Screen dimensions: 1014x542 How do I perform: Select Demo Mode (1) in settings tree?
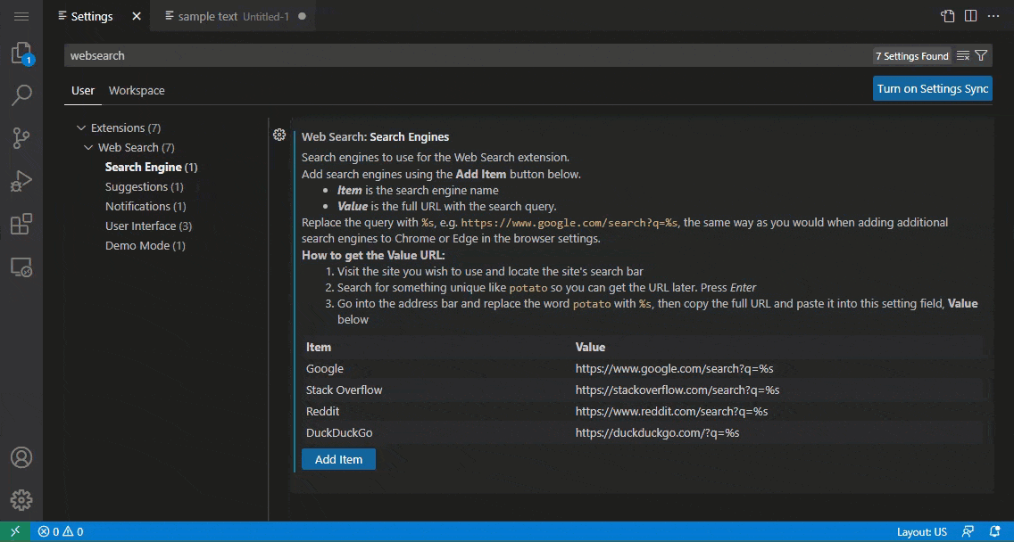click(145, 245)
